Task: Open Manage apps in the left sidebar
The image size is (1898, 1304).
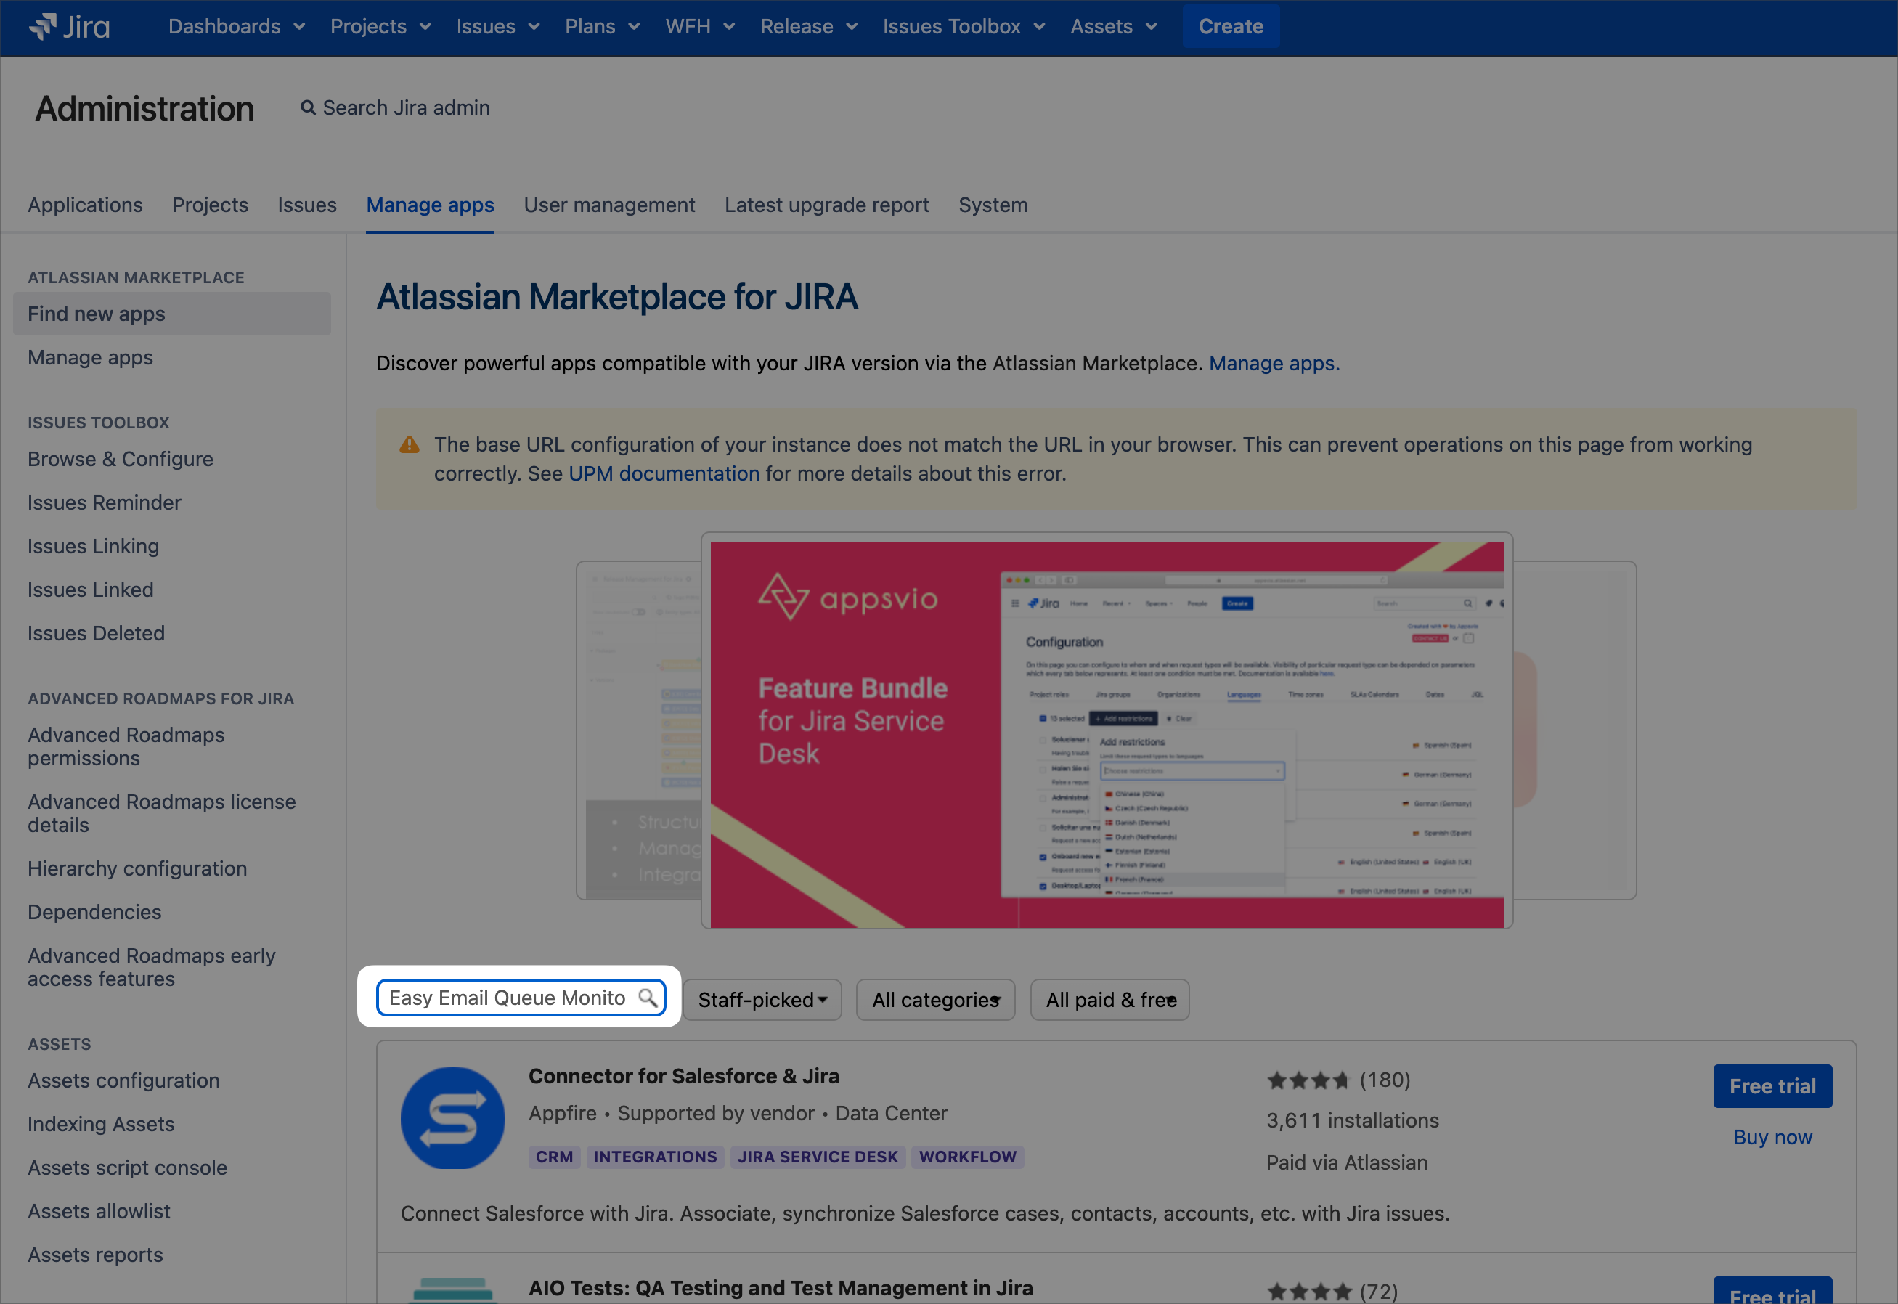Action: [91, 358]
